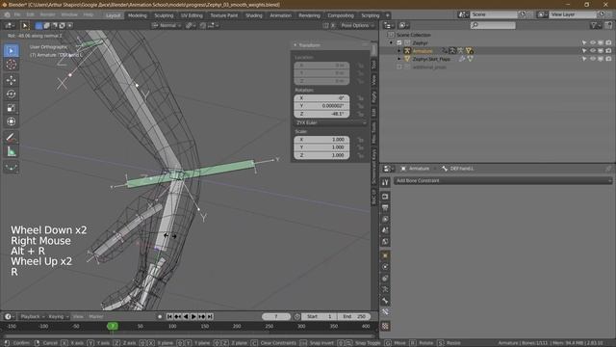Select the Move tool
The width and height of the screenshot is (616, 347).
pyautogui.click(x=11, y=80)
